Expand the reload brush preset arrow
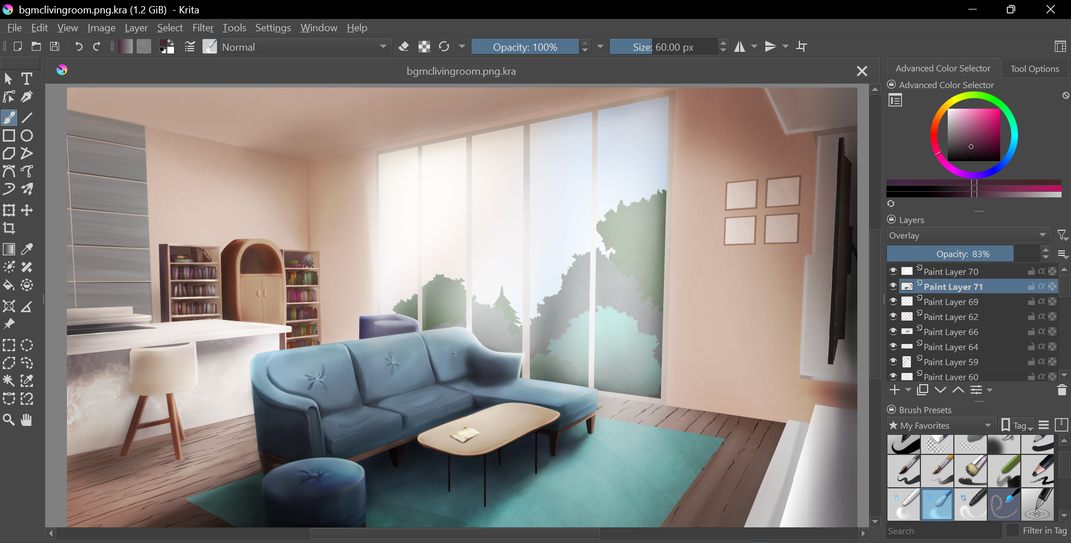The height and width of the screenshot is (543, 1071). click(462, 47)
